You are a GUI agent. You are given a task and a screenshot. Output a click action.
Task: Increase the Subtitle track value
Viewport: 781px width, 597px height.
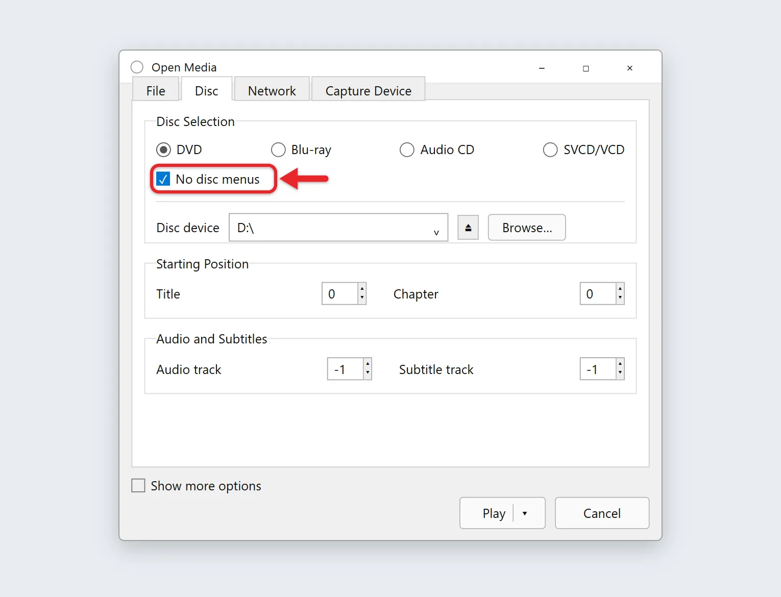click(x=620, y=364)
